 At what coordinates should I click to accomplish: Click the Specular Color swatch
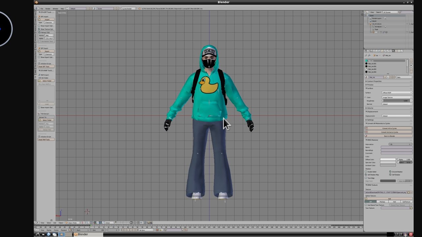click(388, 162)
